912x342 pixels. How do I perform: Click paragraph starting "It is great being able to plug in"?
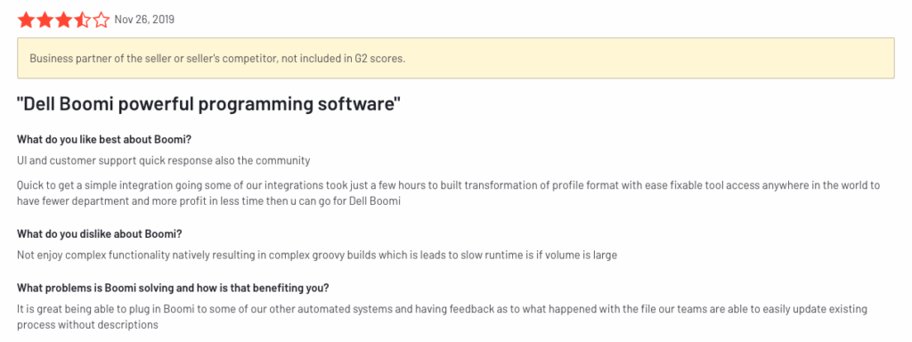[442, 316]
